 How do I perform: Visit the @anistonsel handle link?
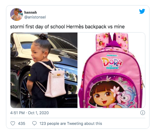point(35,17)
